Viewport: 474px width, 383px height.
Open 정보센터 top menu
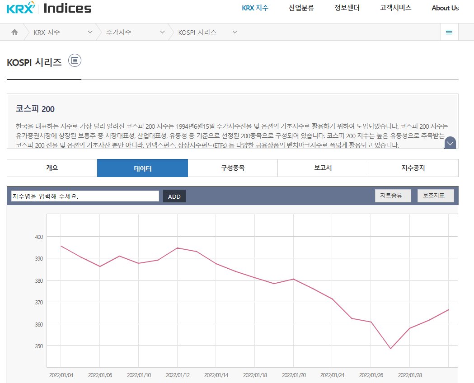(347, 8)
